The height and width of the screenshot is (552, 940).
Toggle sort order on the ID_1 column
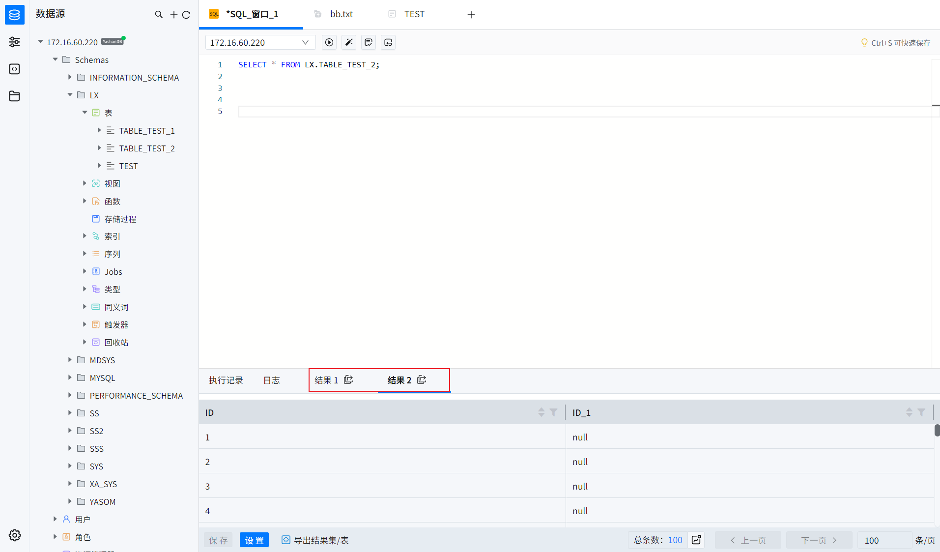tap(909, 412)
